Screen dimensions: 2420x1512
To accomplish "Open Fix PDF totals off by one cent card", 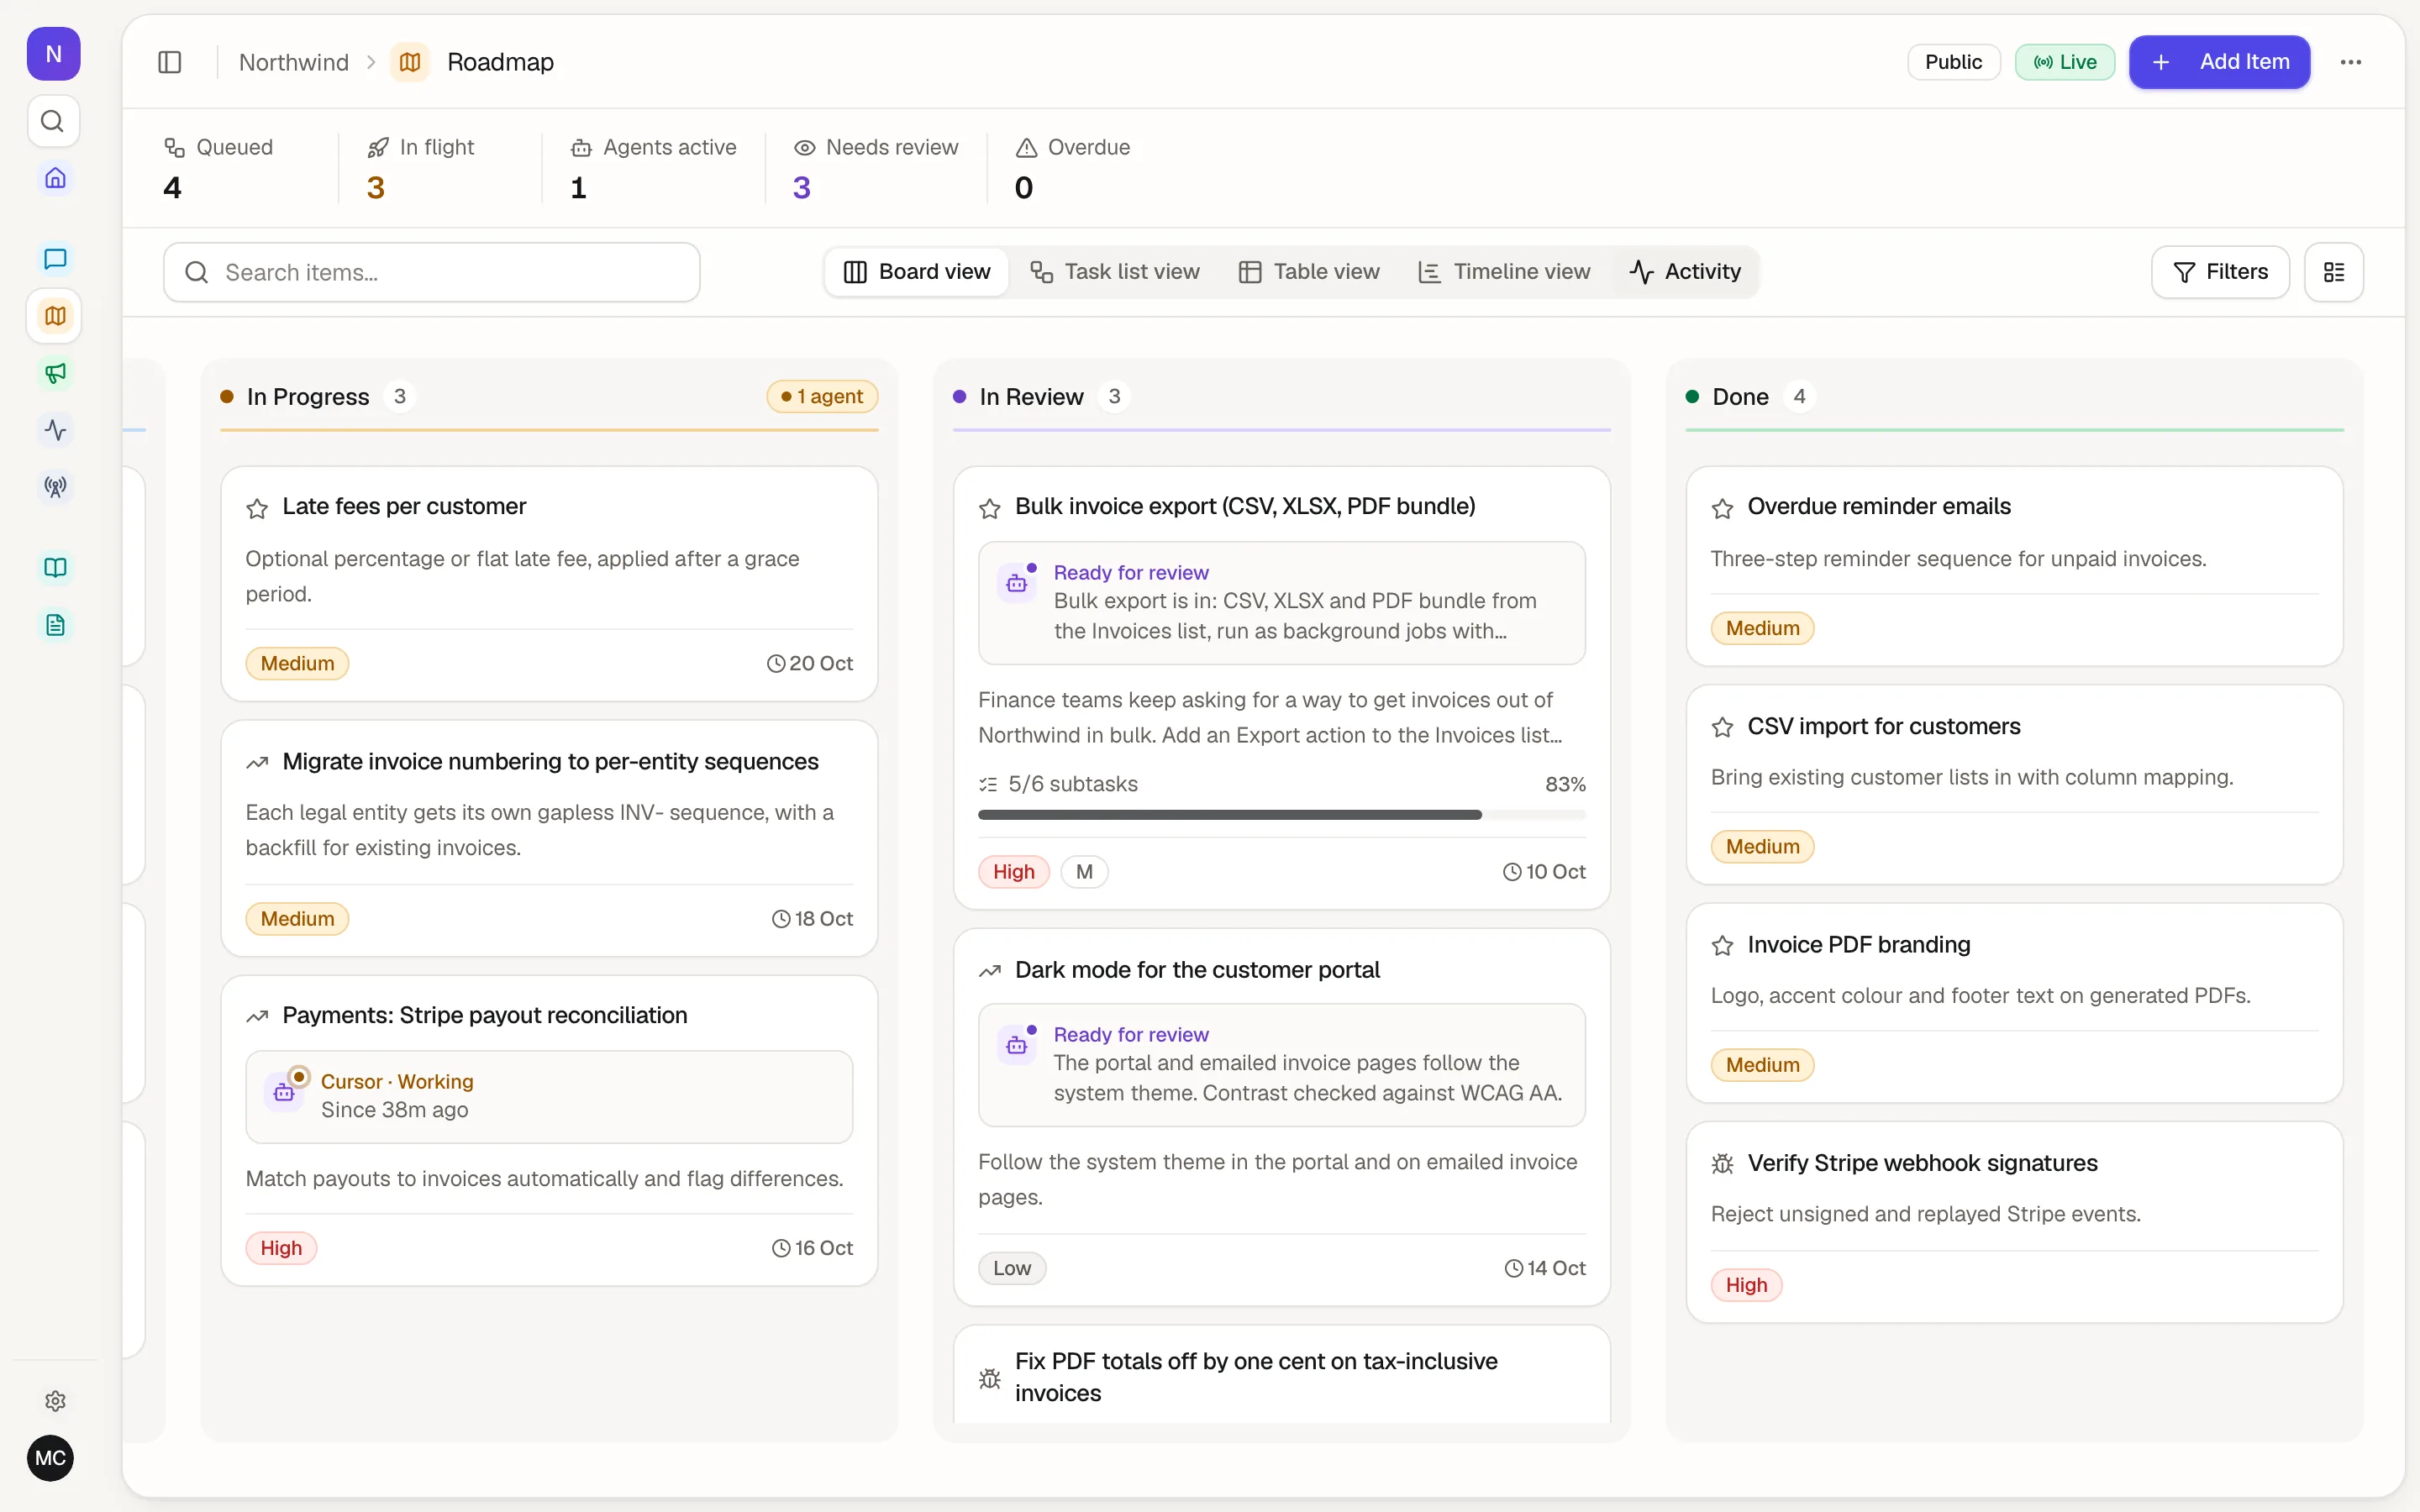I will (1281, 1376).
